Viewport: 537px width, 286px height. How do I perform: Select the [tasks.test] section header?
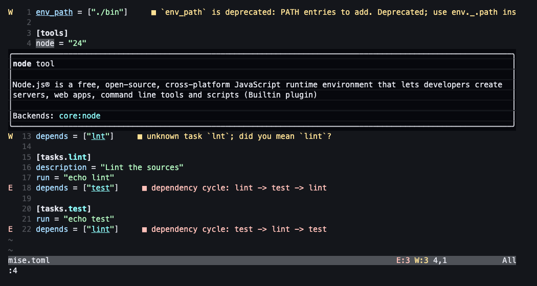(x=64, y=209)
